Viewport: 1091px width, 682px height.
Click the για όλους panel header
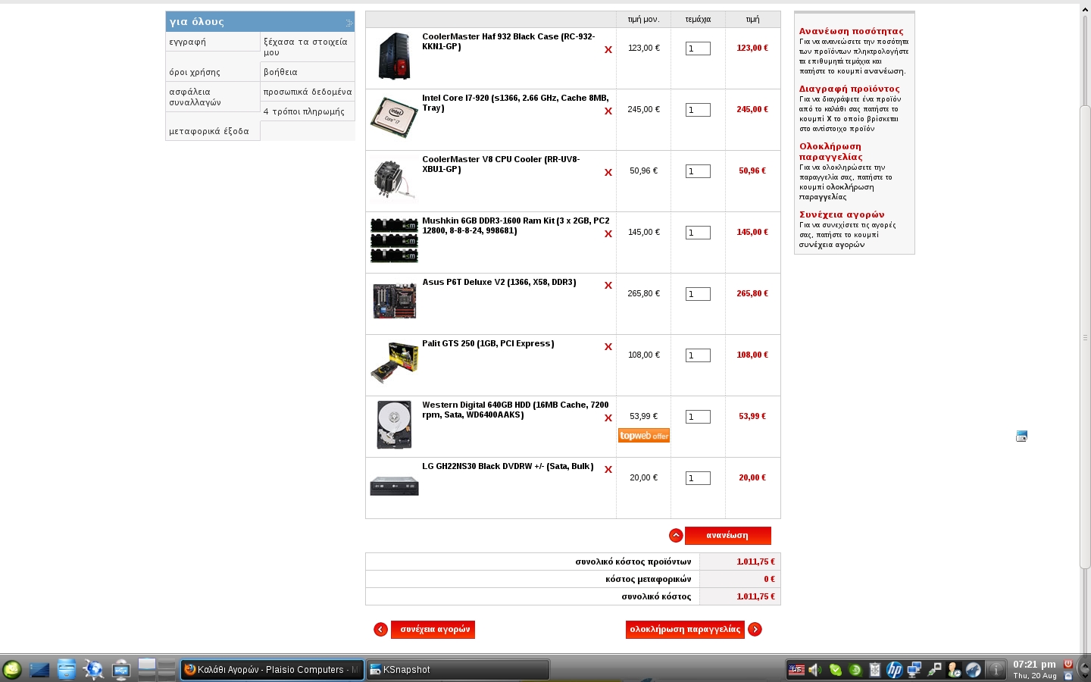click(260, 22)
